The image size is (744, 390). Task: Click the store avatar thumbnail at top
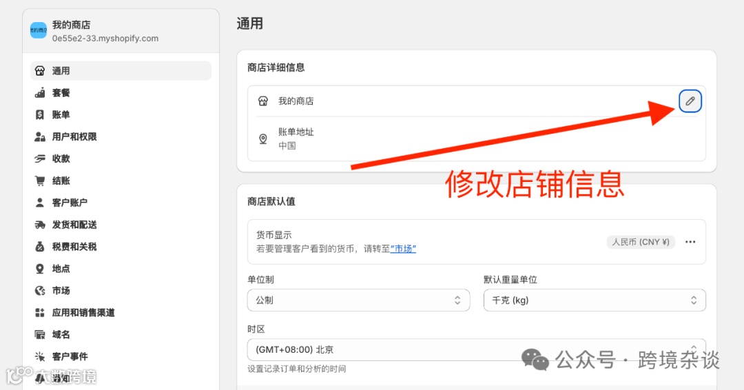pyautogui.click(x=39, y=30)
